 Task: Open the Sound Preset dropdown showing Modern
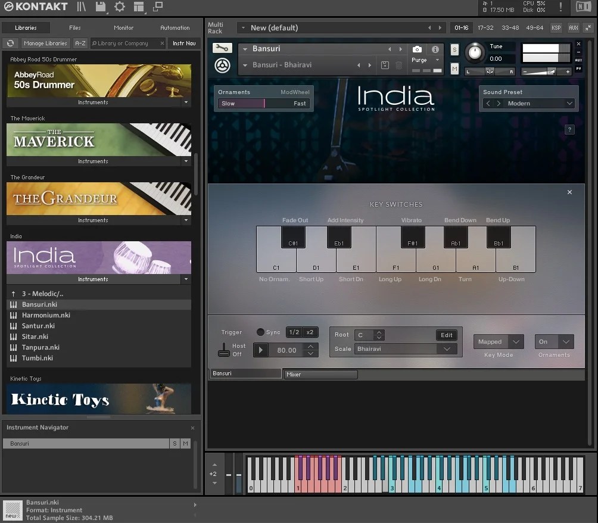point(534,102)
